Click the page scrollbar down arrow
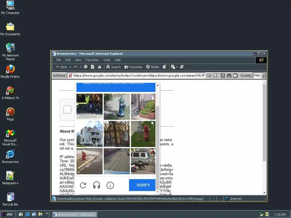291x218 pixels. [265, 193]
